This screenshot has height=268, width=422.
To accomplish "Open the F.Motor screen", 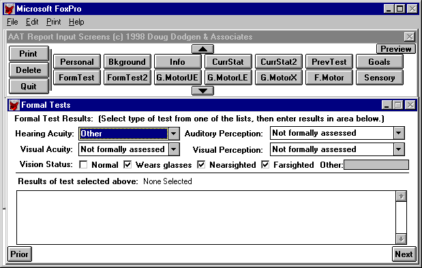I will click(x=329, y=78).
